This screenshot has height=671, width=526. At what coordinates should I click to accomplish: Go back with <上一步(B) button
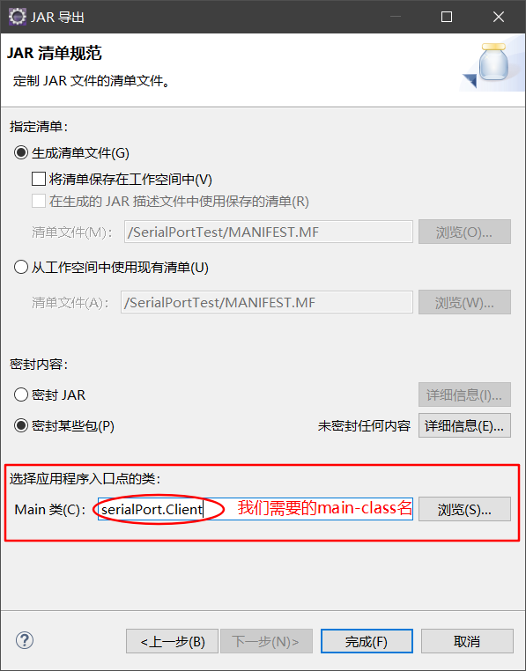click(x=172, y=641)
